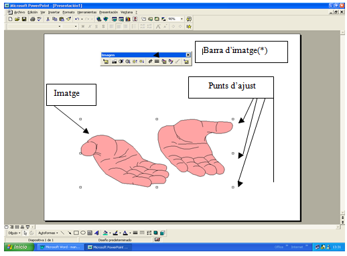Insert WordArt
347x256 pixels.
point(96,233)
